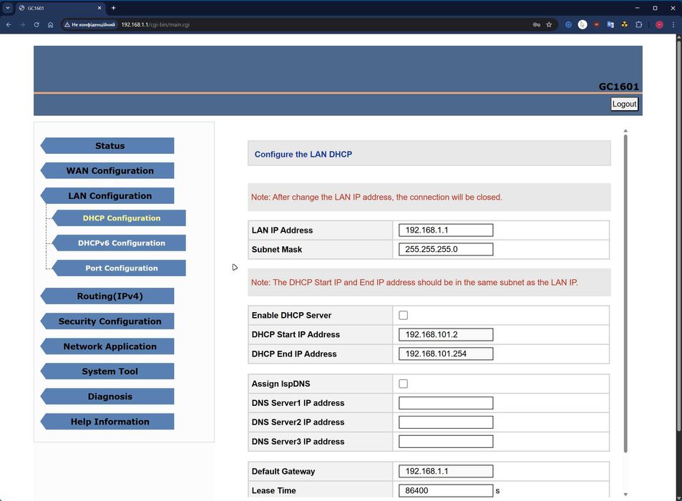Open WAN Configuration menu
Image resolution: width=682 pixels, height=501 pixels.
tap(107, 170)
